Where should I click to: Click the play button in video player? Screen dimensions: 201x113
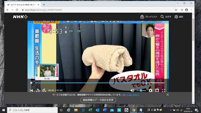pyautogui.click(x=31, y=83)
